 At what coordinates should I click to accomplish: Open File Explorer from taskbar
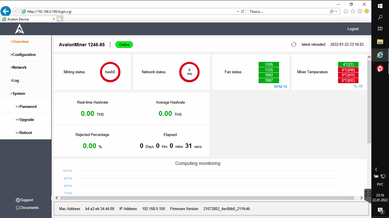tap(380, 42)
